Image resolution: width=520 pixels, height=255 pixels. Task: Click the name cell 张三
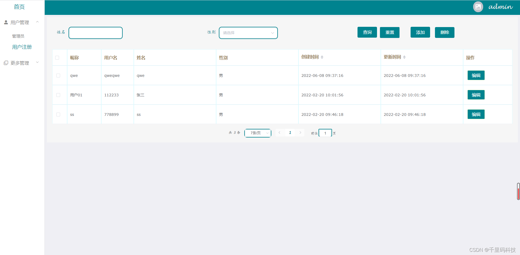click(x=141, y=95)
